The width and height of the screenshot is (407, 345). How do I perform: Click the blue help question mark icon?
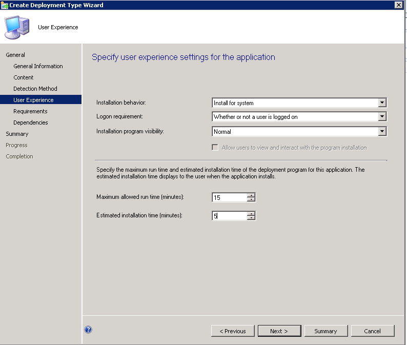coord(88,330)
